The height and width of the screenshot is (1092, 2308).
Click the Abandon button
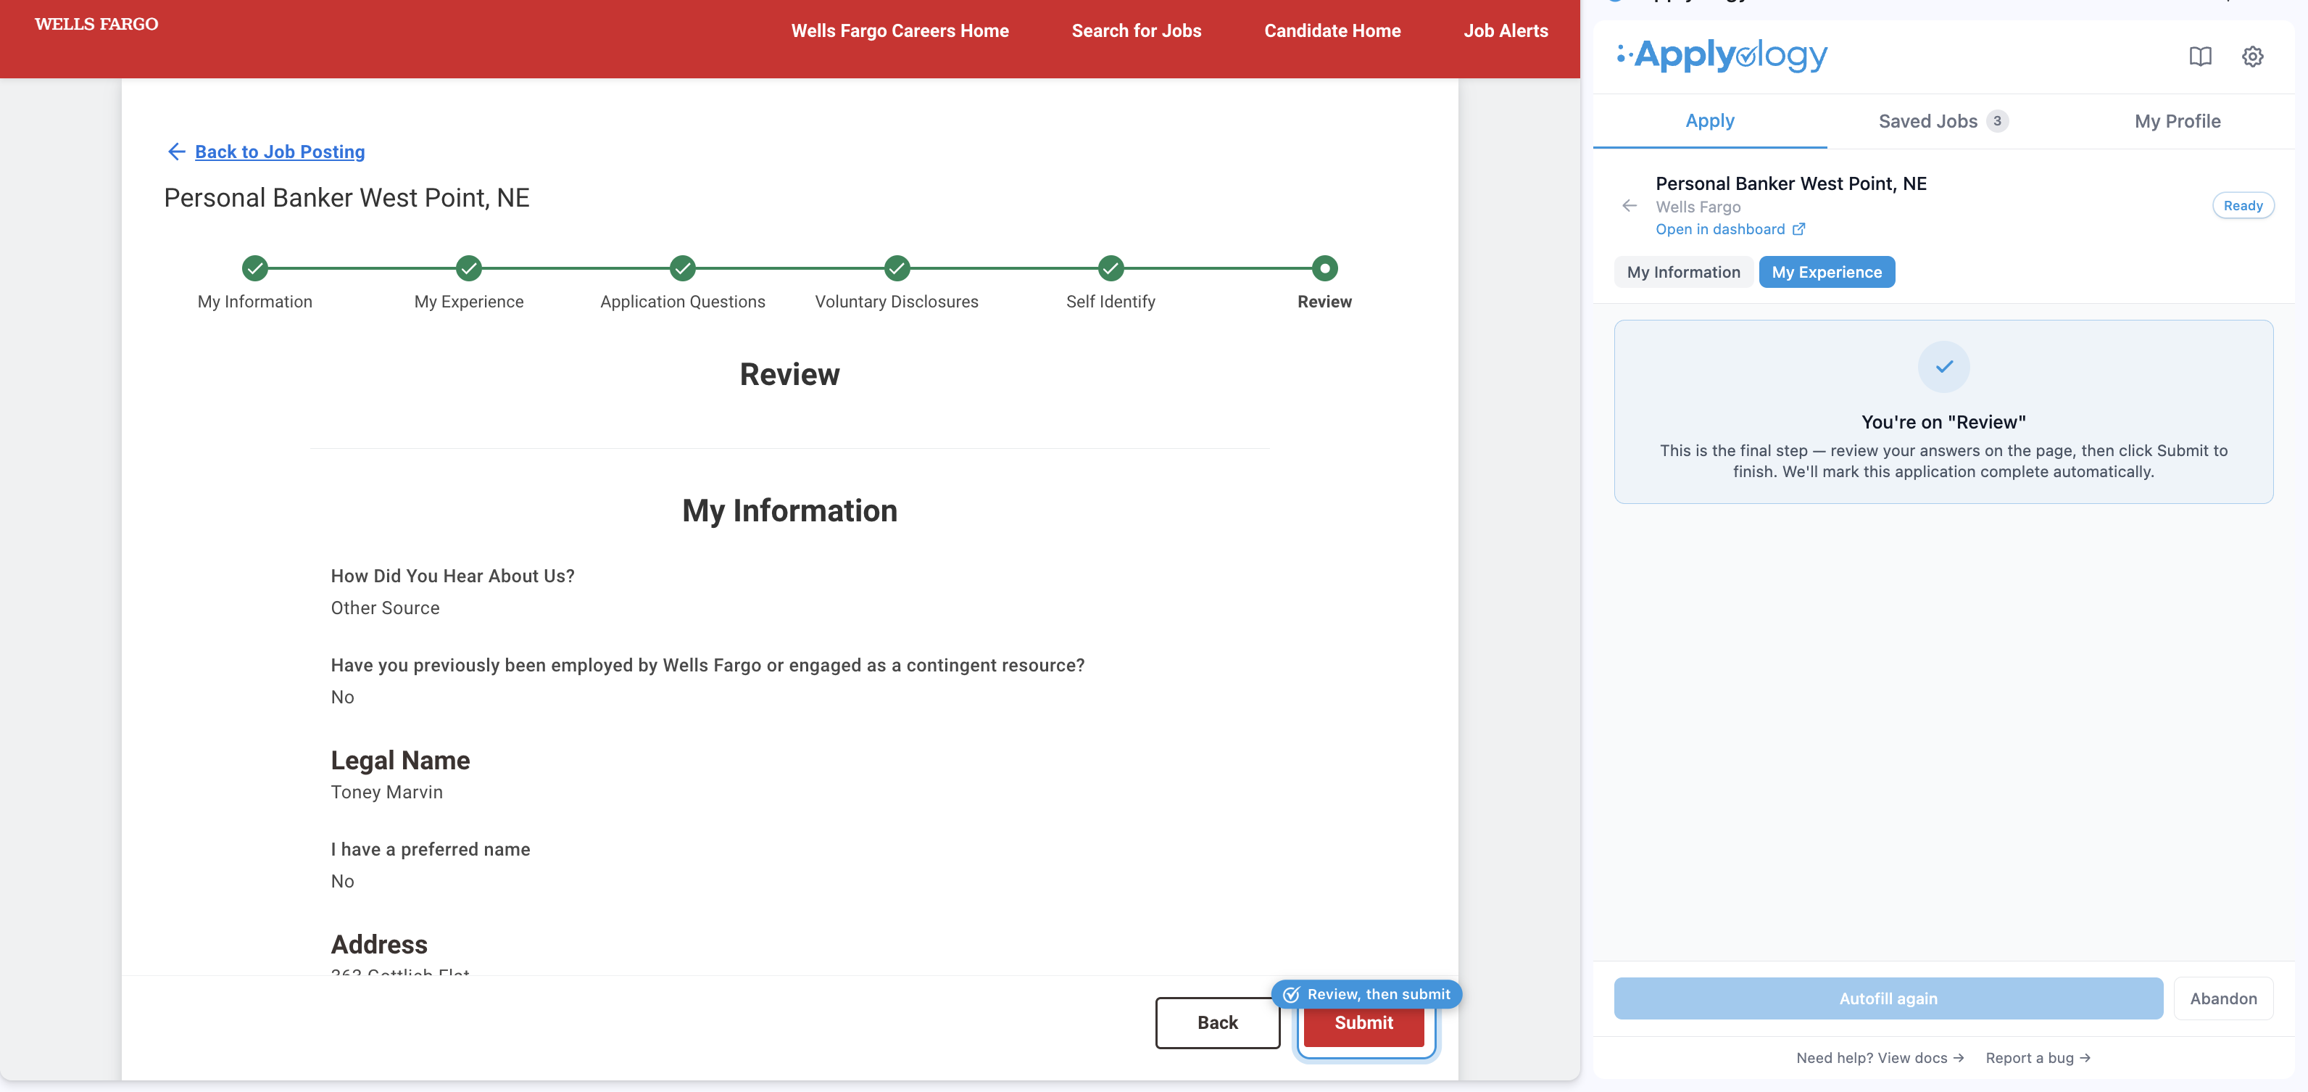2223,998
